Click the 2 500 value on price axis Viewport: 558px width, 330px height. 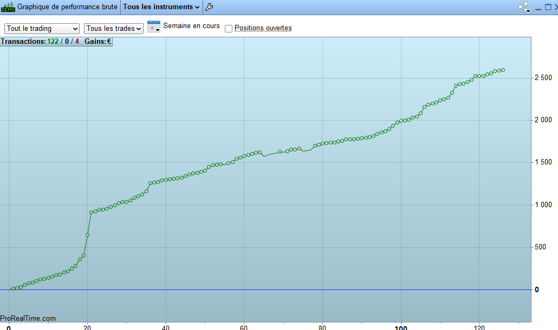[543, 77]
